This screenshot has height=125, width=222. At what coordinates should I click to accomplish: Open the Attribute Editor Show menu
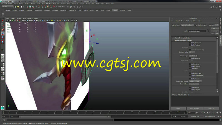pyautogui.click(x=195, y=21)
